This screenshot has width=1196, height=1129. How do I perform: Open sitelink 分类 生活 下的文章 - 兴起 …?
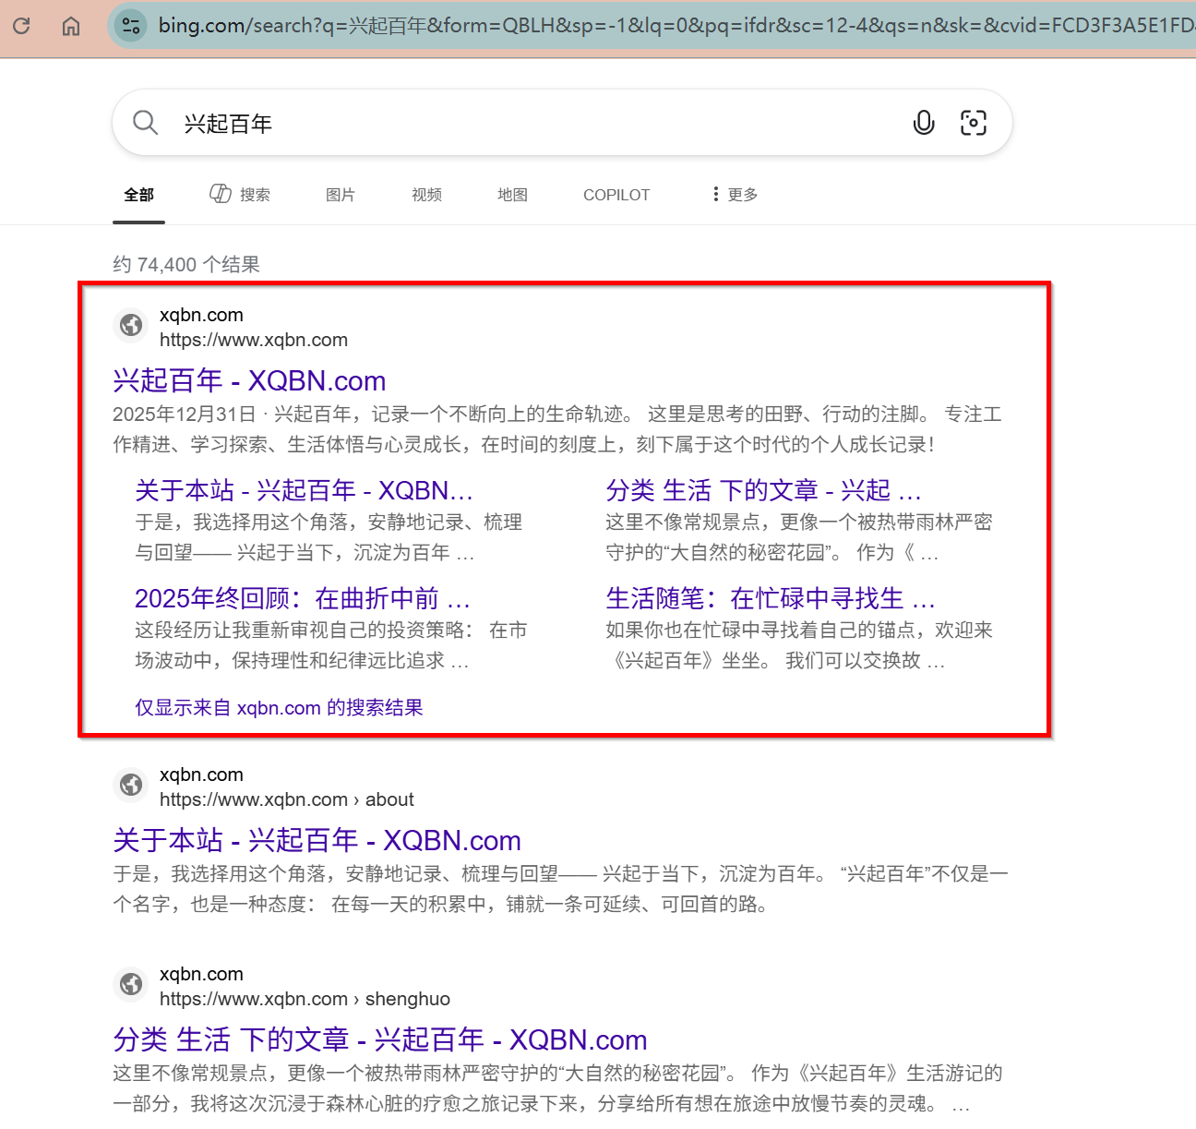(763, 490)
